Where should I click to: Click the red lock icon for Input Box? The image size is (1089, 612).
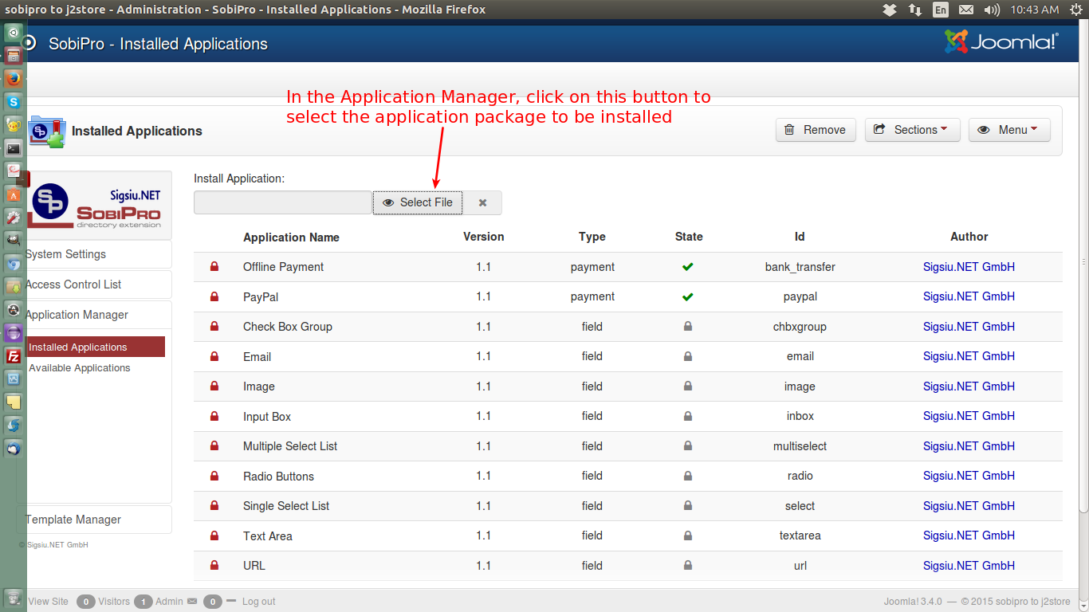[x=214, y=416]
